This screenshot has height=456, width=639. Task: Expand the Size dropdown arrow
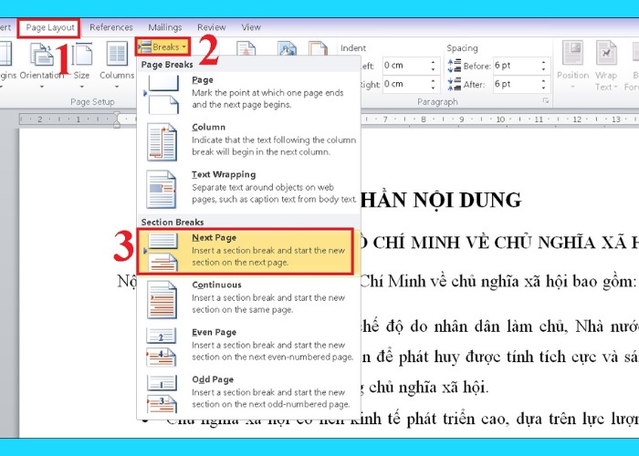(81, 87)
